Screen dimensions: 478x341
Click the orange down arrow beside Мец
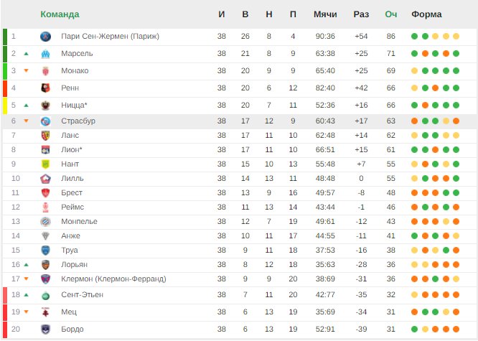pos(27,312)
